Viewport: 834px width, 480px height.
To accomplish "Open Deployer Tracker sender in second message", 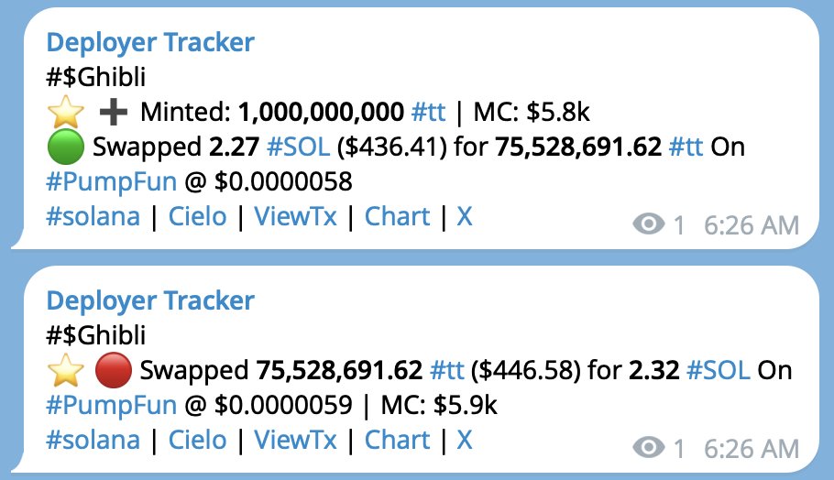I will click(x=150, y=300).
